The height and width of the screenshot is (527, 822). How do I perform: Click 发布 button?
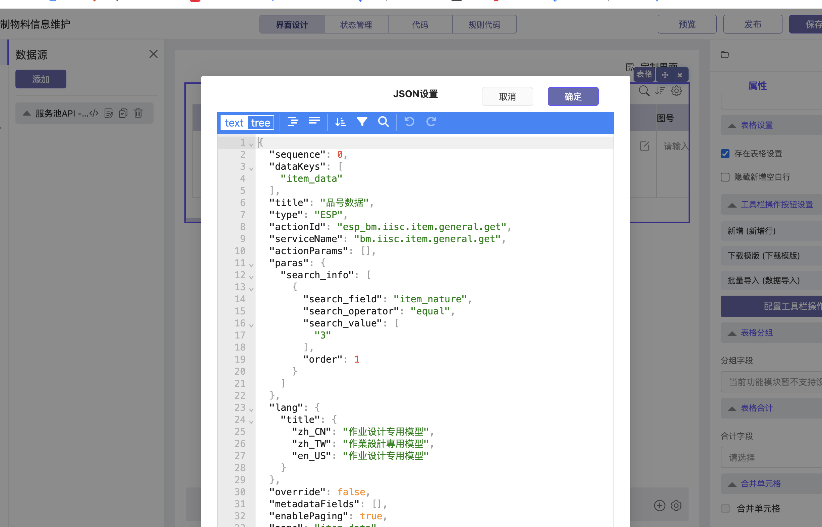753,24
